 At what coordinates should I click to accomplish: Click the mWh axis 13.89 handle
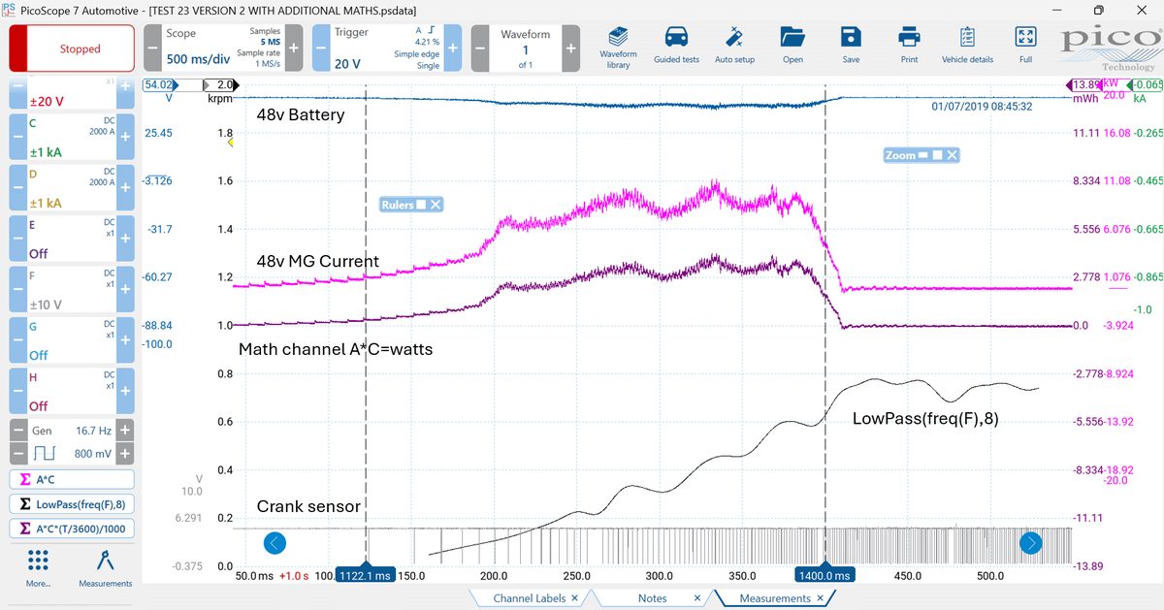click(x=1083, y=84)
